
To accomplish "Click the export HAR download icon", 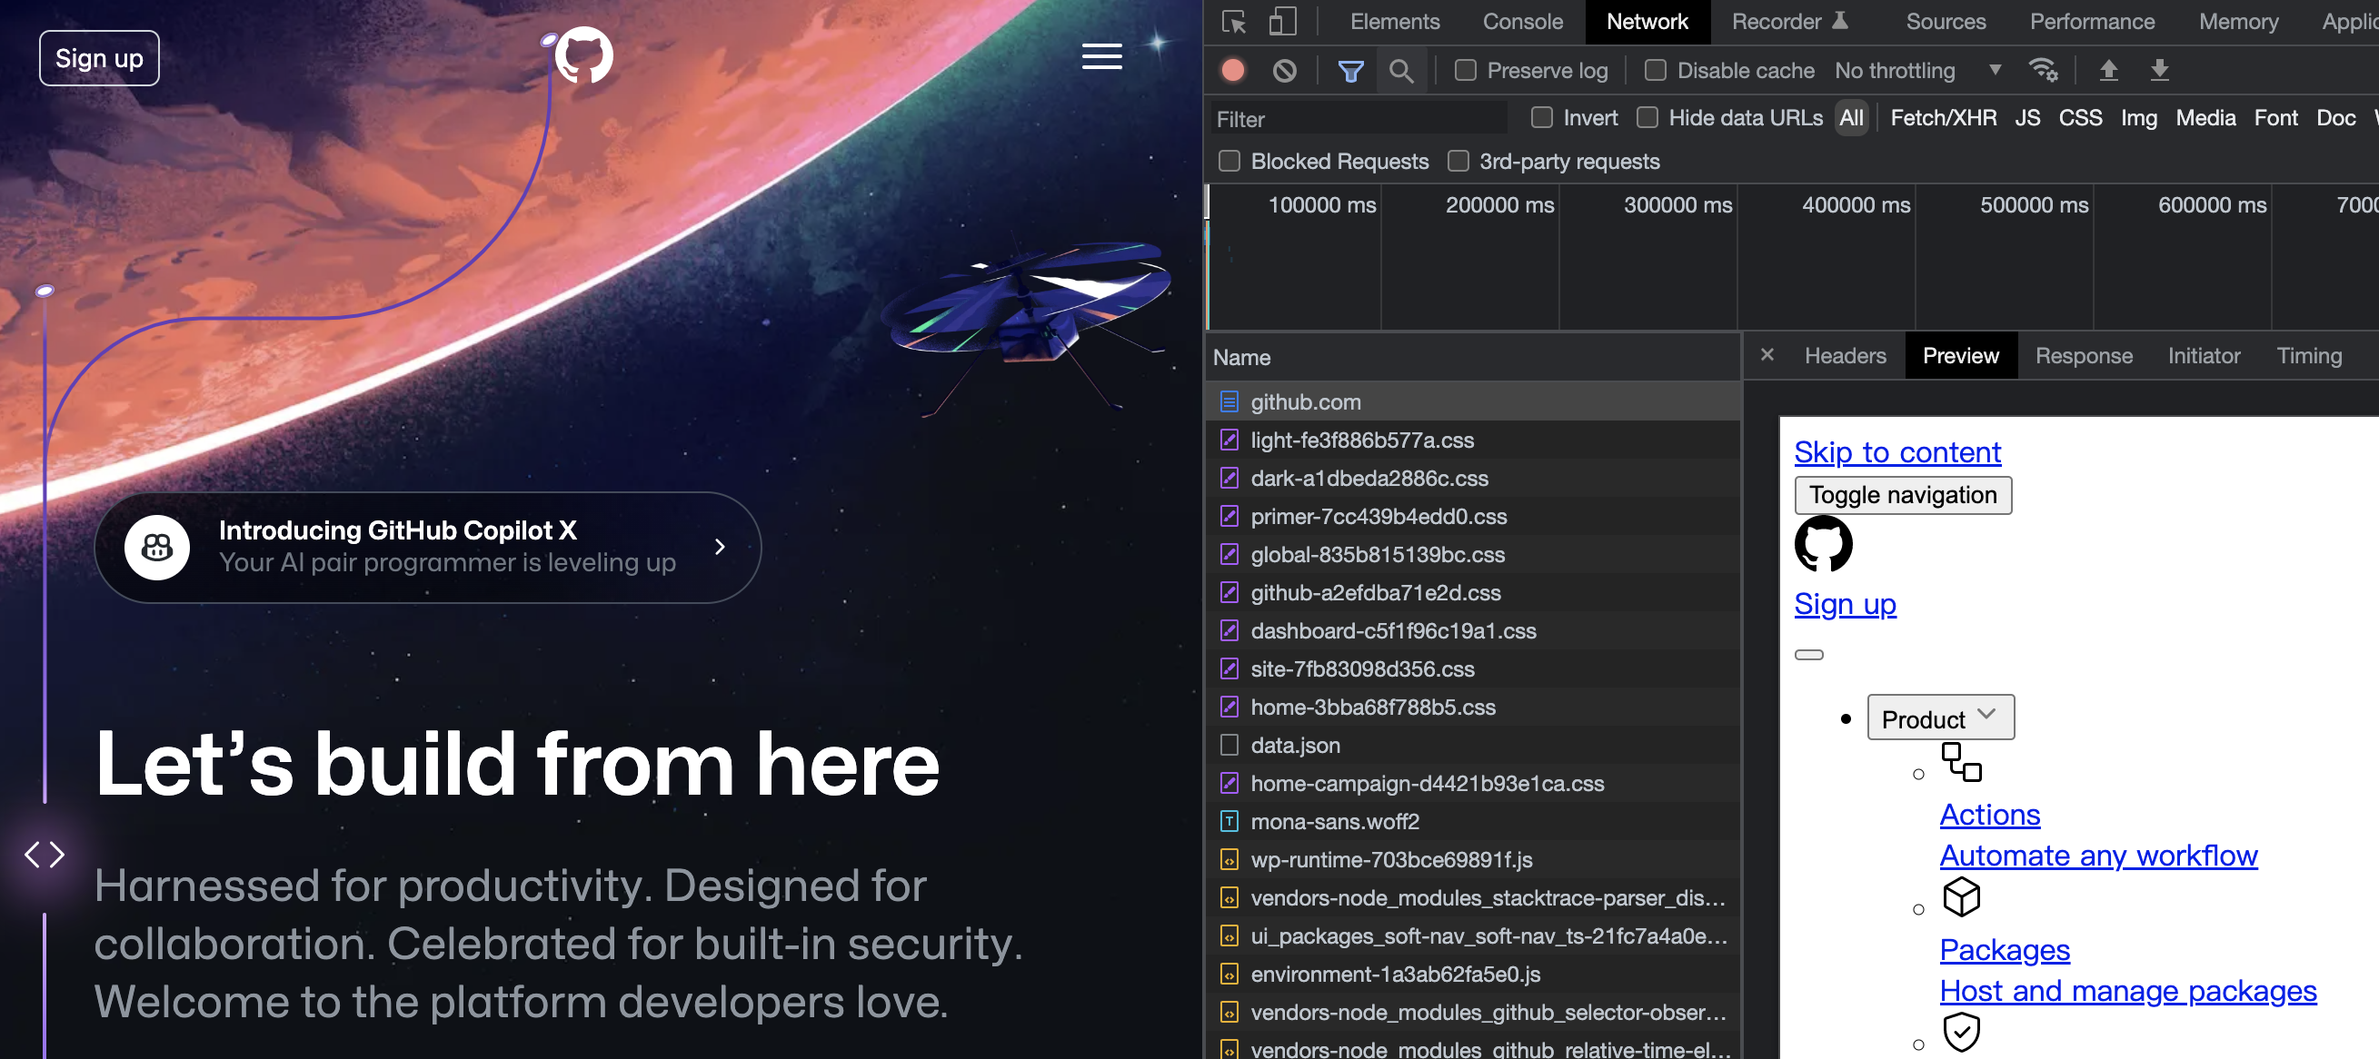I will 2159,70.
